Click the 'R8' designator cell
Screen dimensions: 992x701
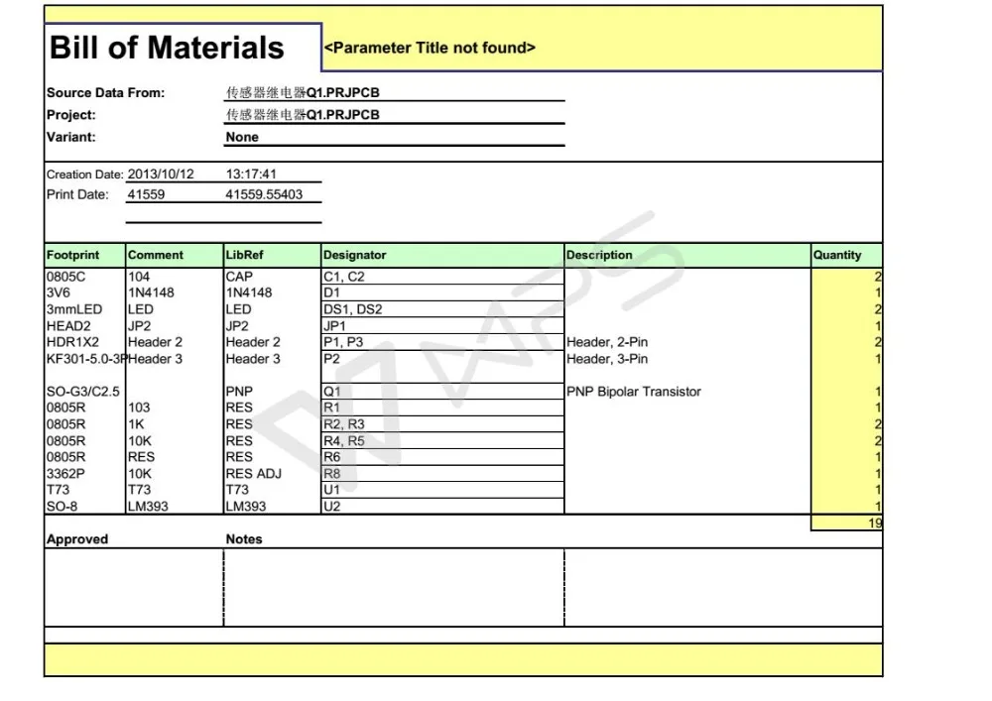tap(442, 473)
